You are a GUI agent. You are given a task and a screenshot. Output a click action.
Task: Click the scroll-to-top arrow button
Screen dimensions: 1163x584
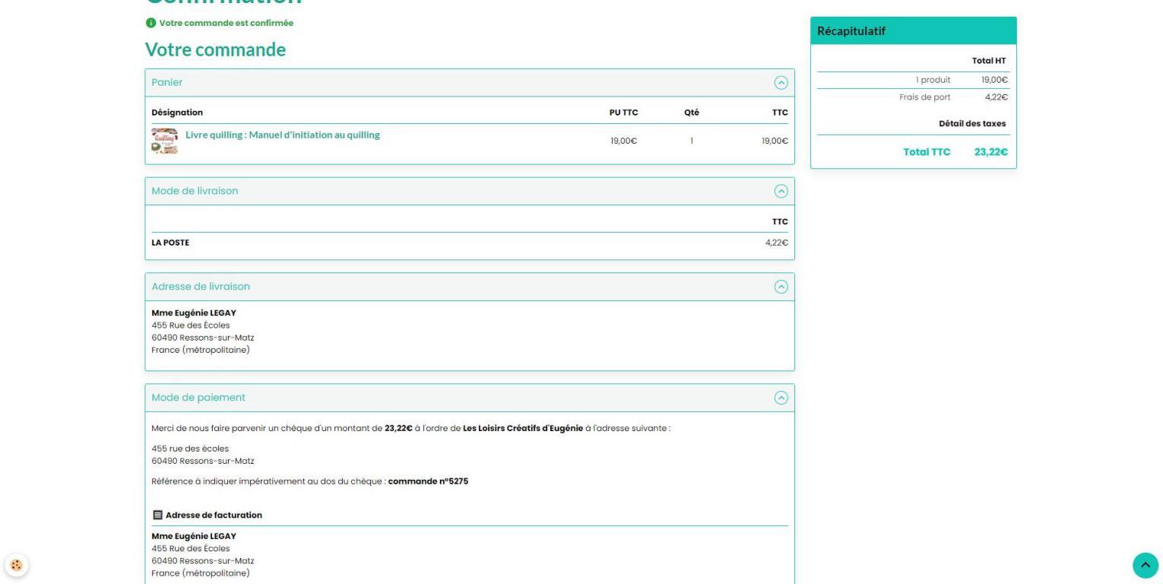click(1146, 566)
